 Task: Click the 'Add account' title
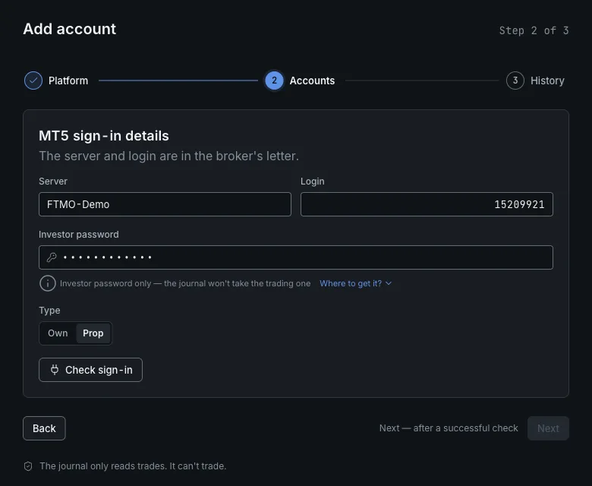tap(70, 29)
